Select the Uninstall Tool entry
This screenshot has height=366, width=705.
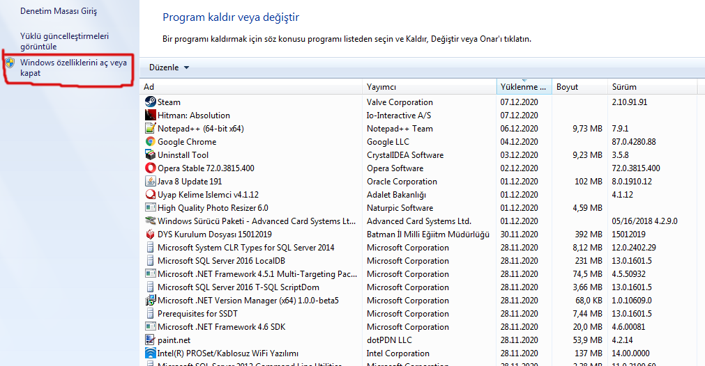tap(183, 155)
